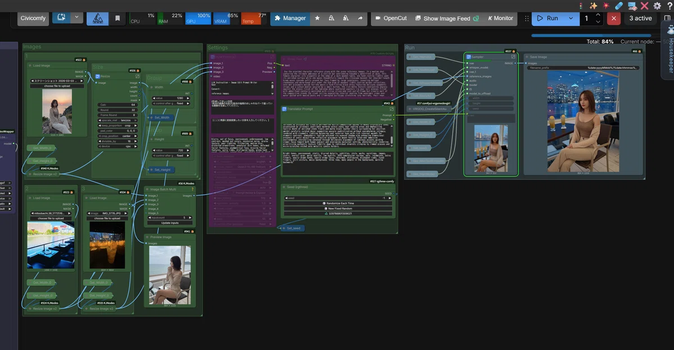This screenshot has height=350, width=674.
Task: Click the help question mark in Image Batch Multi
Action: [x=193, y=189]
